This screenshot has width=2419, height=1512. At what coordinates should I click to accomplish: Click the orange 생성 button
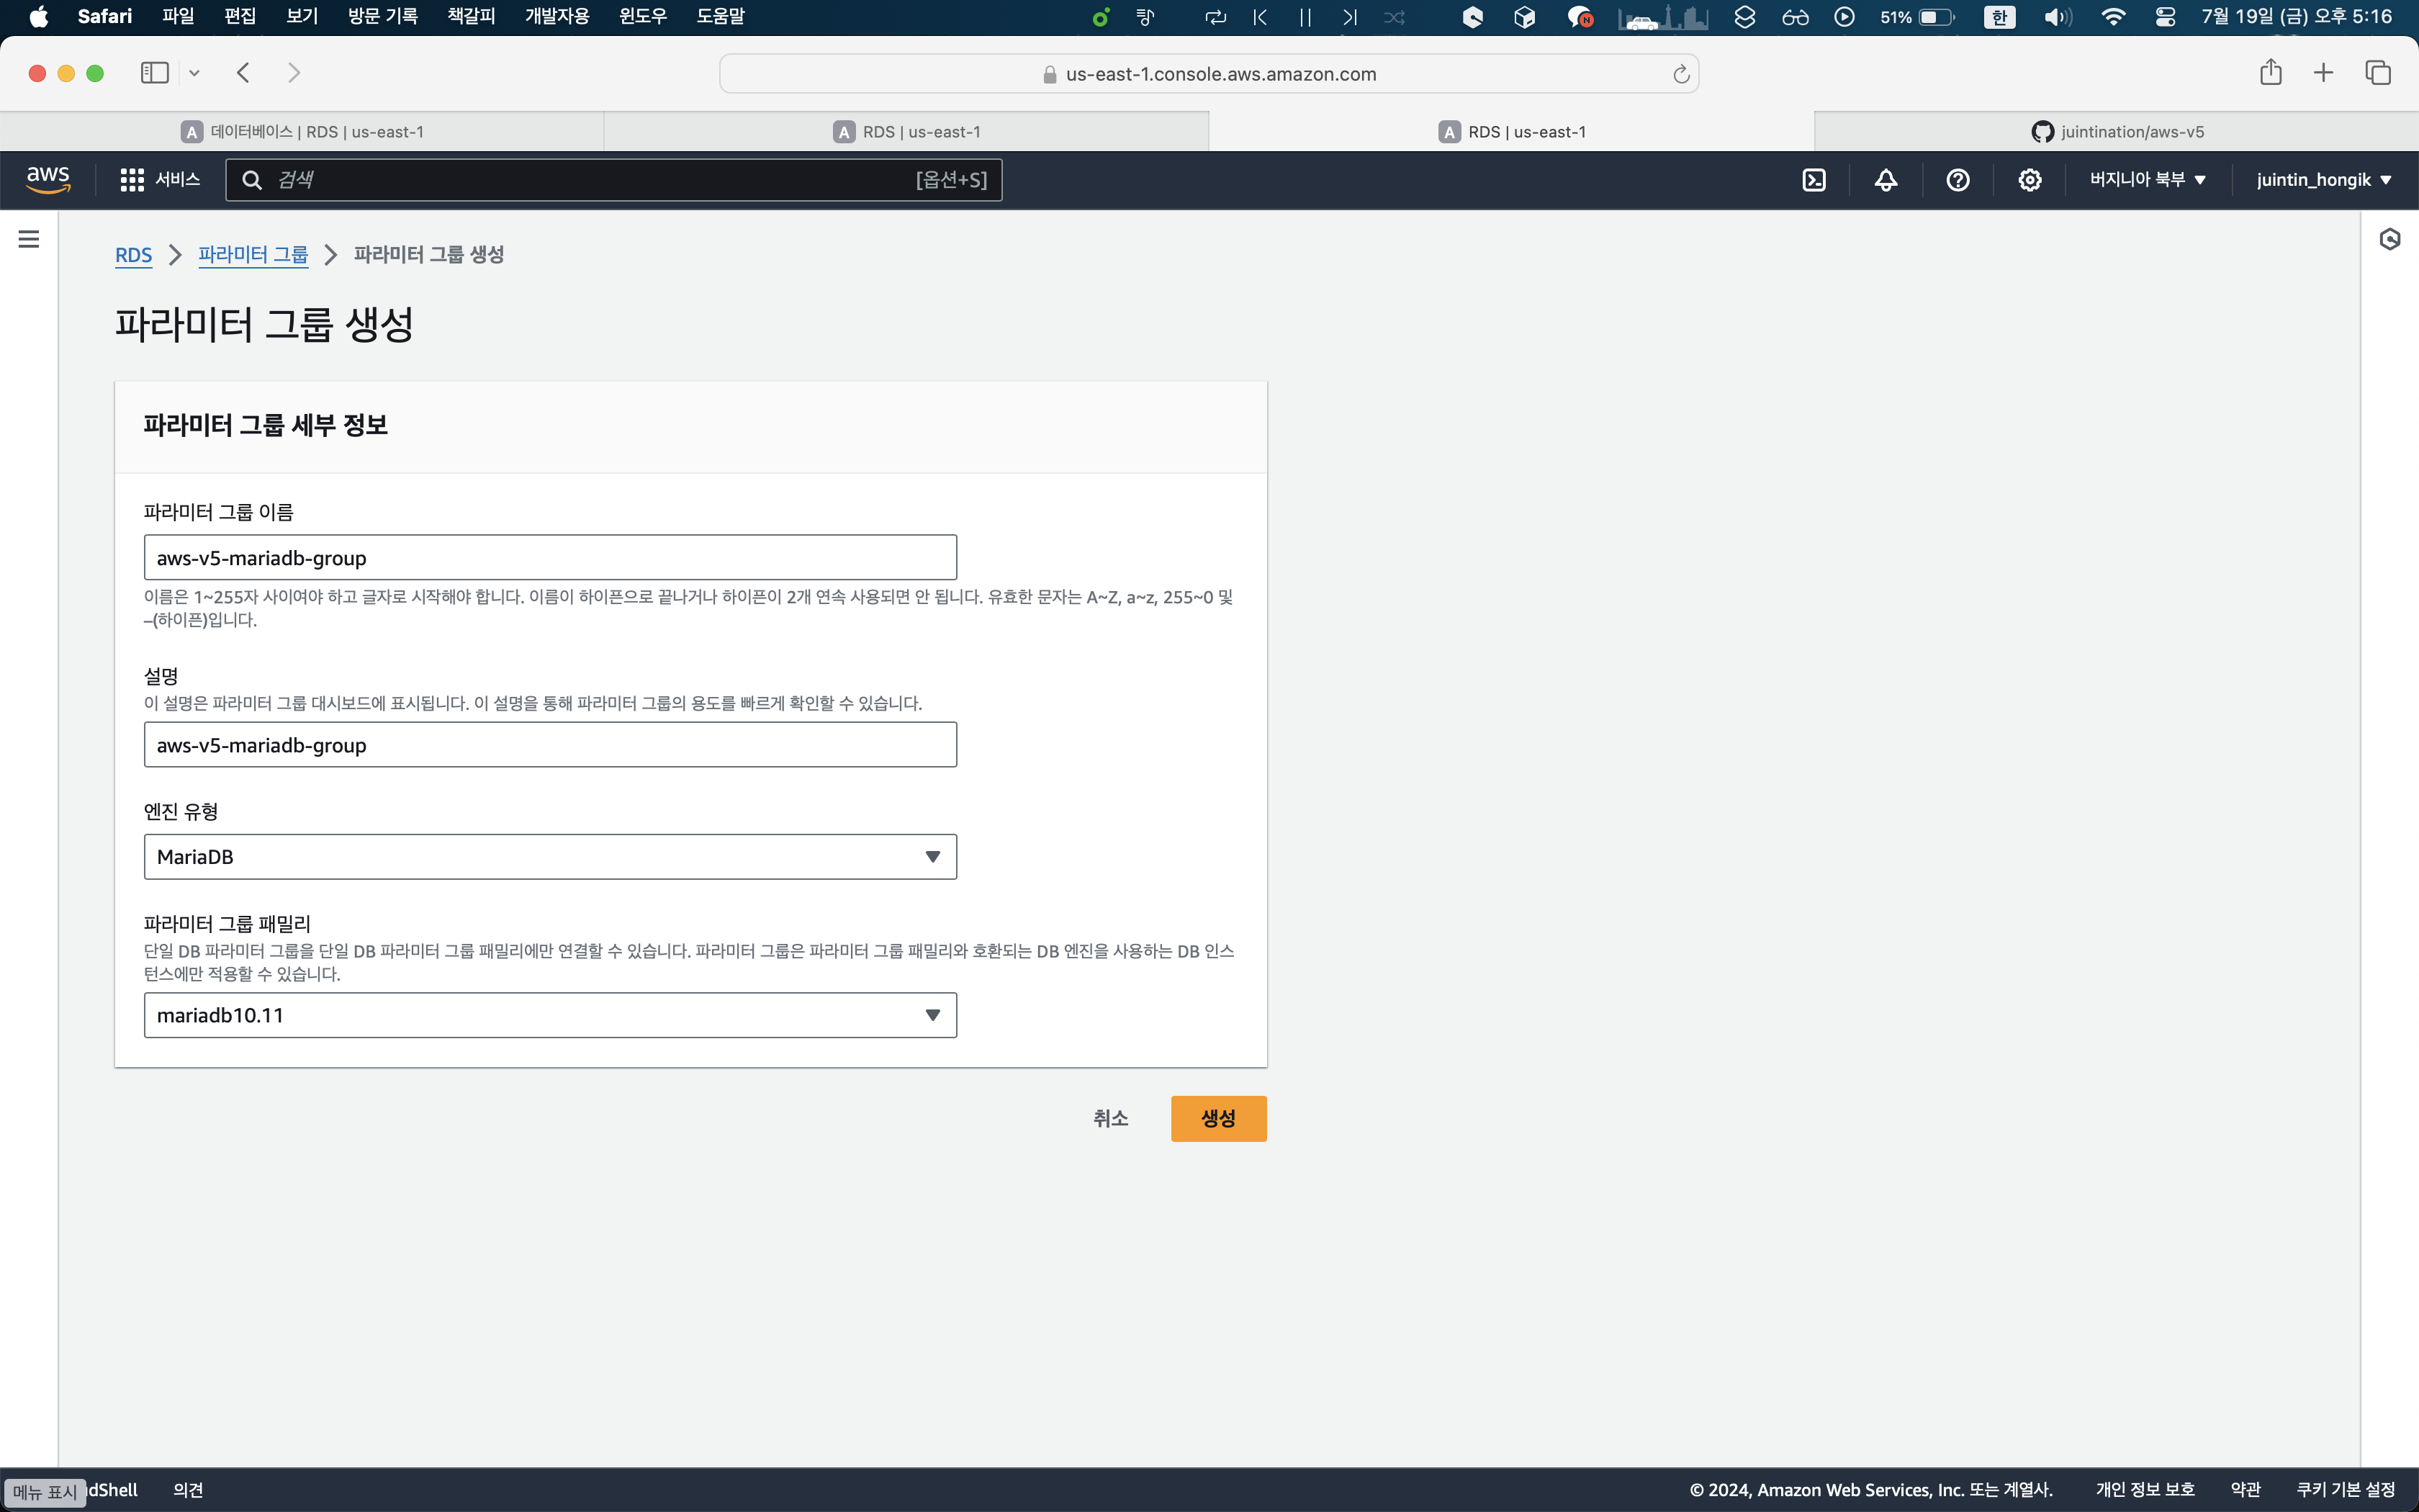coord(1217,1118)
